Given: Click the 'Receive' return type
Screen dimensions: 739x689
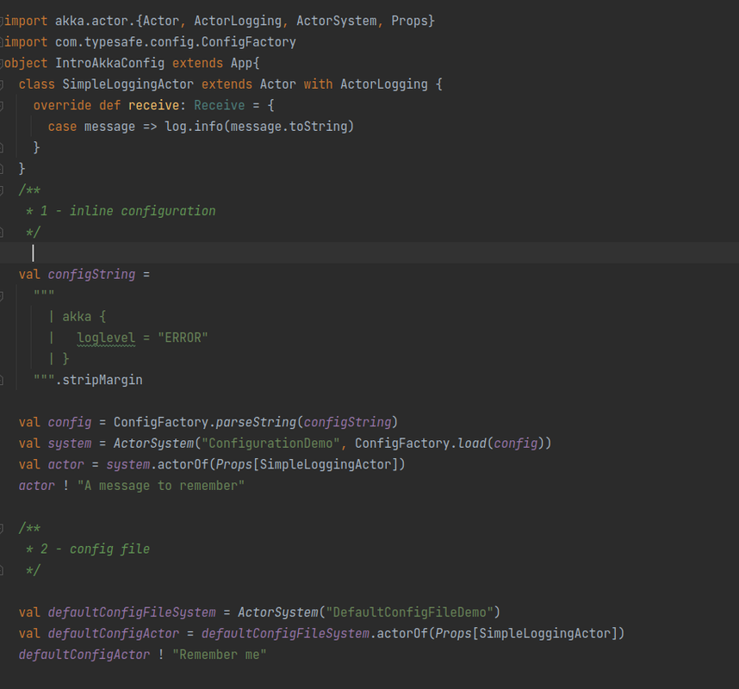Looking at the screenshot, I should point(219,105).
